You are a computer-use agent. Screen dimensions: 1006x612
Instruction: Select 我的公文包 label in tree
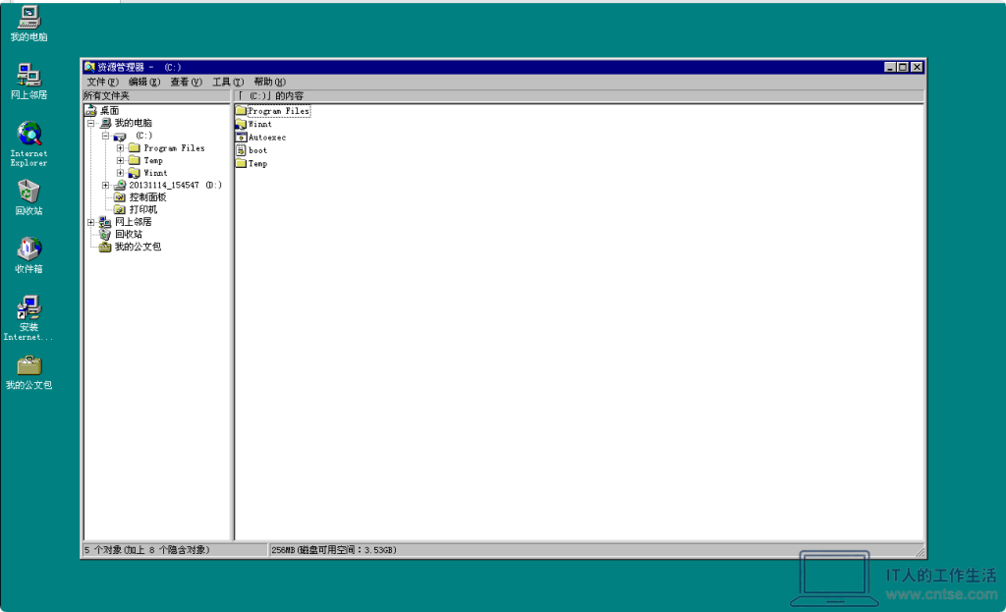[x=138, y=247]
